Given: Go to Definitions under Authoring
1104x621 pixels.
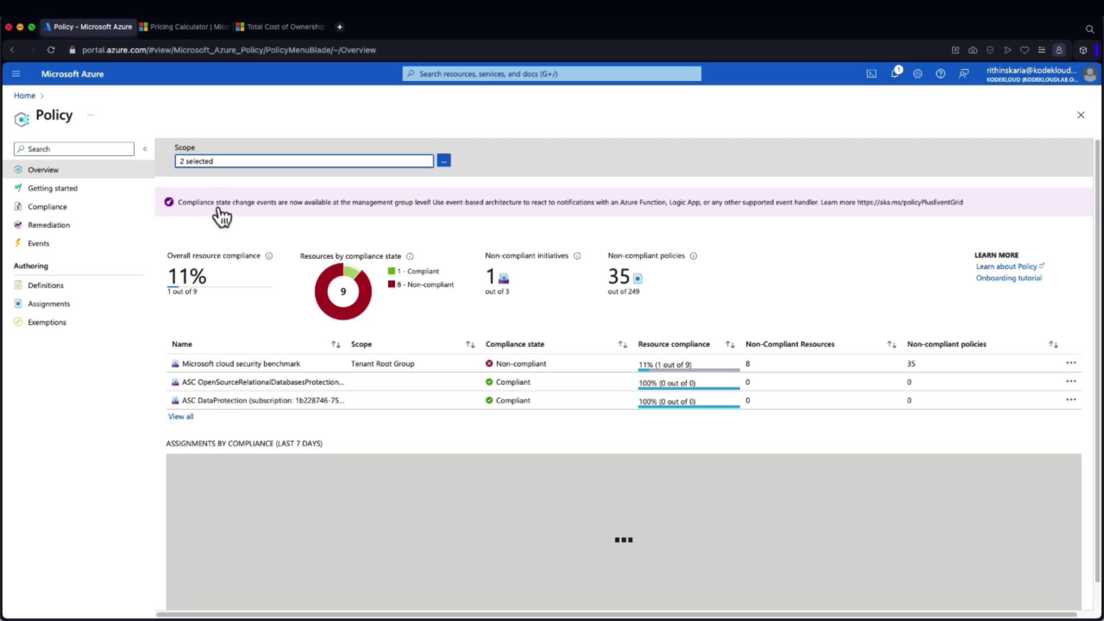Looking at the screenshot, I should coord(45,285).
